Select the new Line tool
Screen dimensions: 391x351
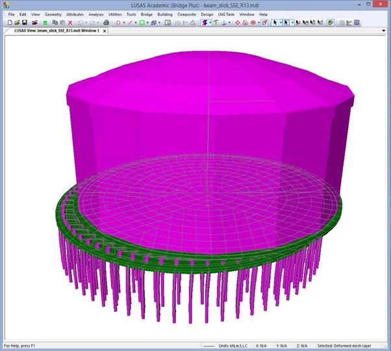tap(130, 23)
